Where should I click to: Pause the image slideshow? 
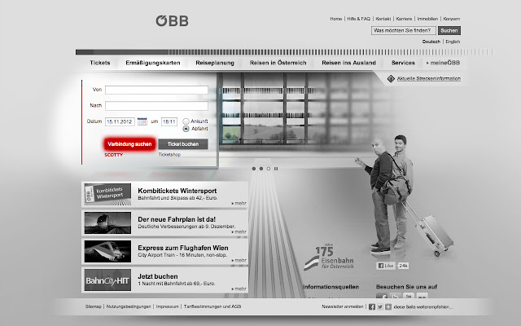pyautogui.click(x=276, y=169)
